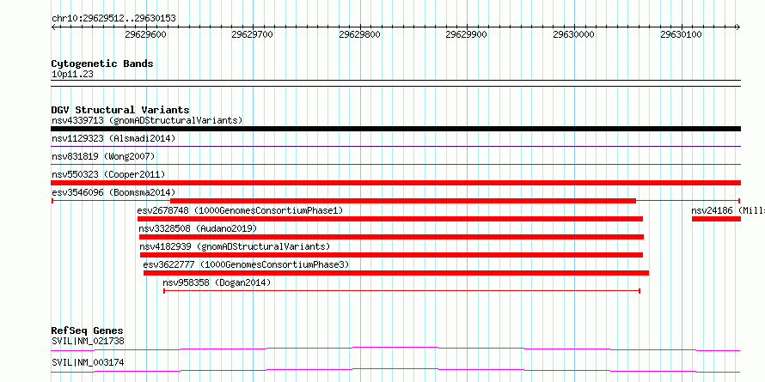
Task: Open the nsv24186 variant label
Action: (728, 210)
